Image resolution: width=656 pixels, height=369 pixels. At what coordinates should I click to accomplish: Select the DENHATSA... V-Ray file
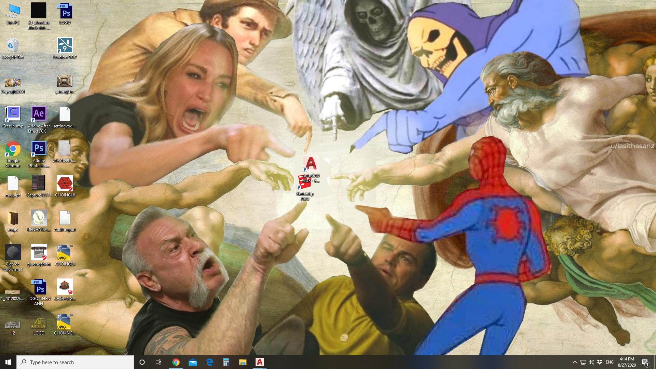click(x=39, y=221)
